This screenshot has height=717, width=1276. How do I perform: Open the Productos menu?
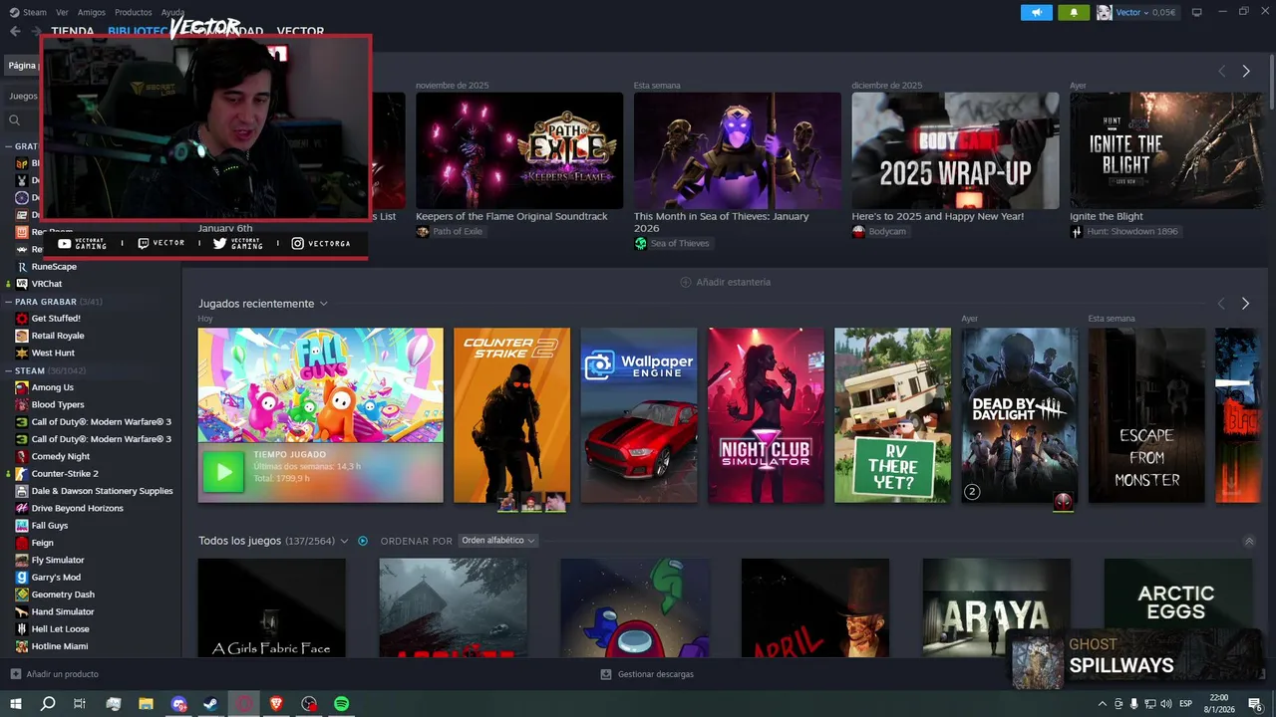click(x=134, y=12)
